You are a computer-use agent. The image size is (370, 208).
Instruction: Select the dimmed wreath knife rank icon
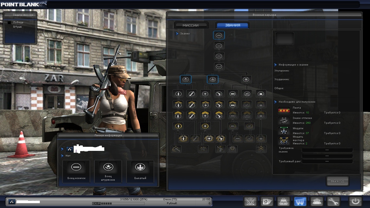click(x=195, y=139)
